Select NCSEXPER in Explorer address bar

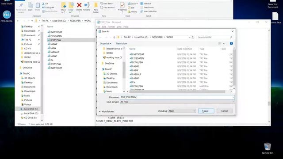[x=75, y=21]
